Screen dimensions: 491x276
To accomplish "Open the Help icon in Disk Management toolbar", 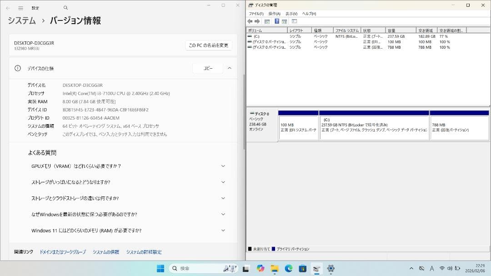I will (x=276, y=20).
